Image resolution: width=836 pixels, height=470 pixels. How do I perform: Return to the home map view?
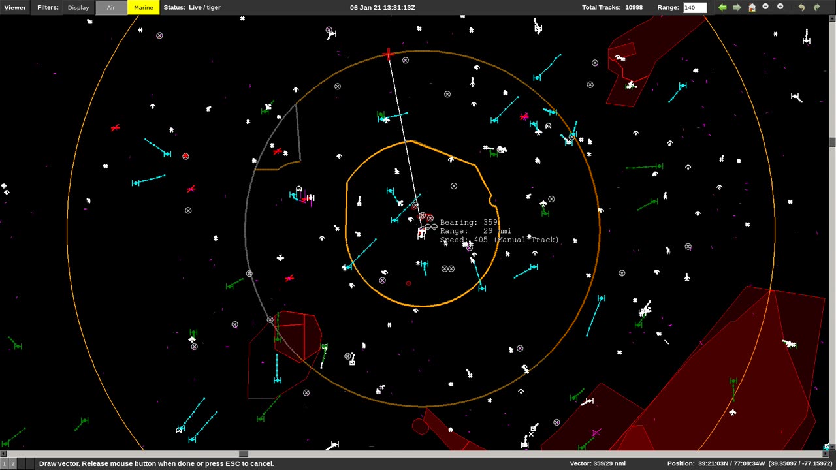pos(752,7)
